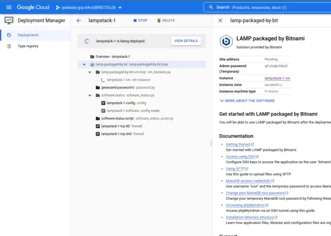Collapse the lamp-packaged-by-bit tree node

(84, 65)
